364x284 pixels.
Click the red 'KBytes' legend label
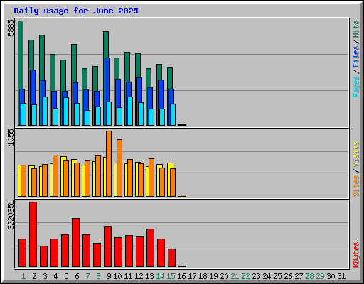(x=356, y=255)
